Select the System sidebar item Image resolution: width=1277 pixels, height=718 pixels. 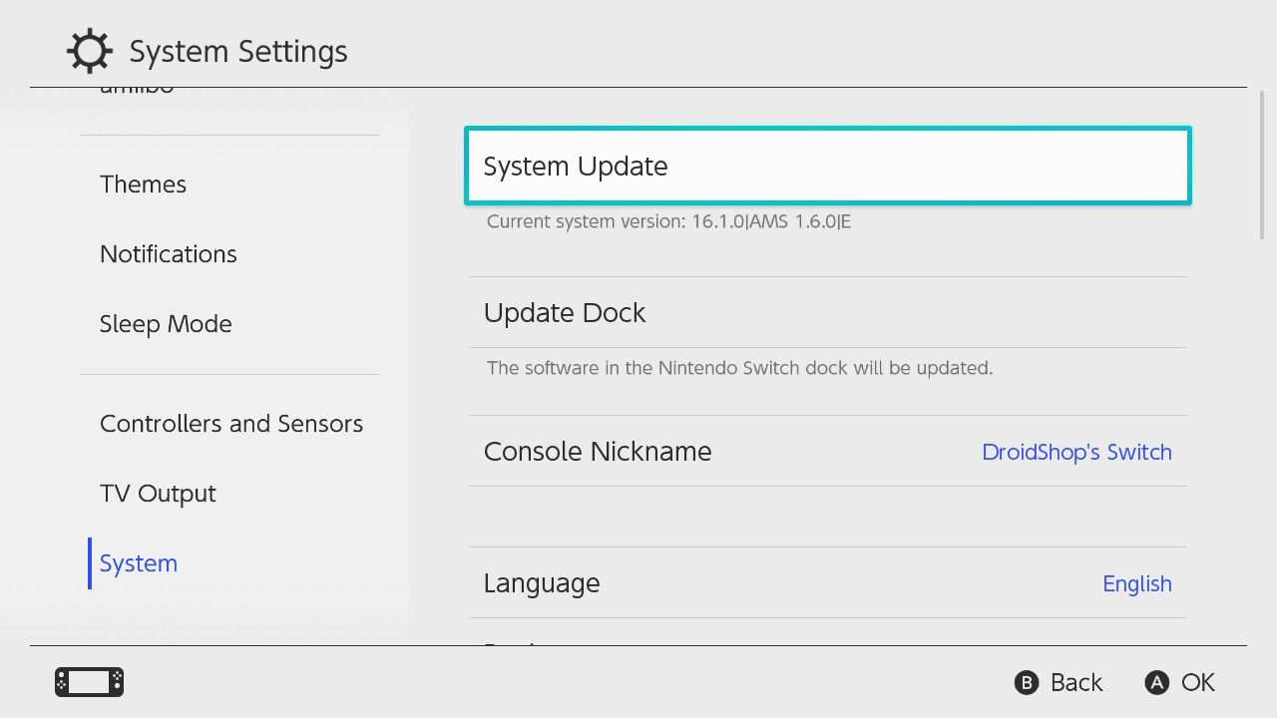tap(139, 563)
